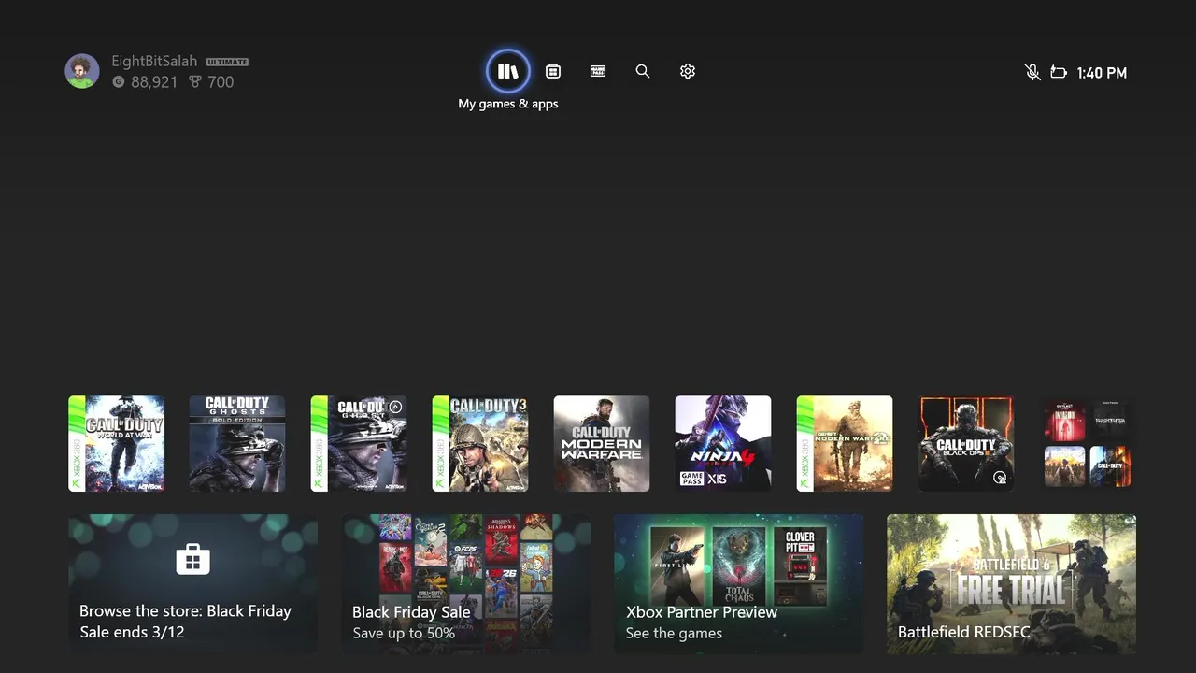1196x673 pixels.
Task: Select the disc icon on Call of Duty Ghosts Xbox 360 tile
Action: coord(395,407)
